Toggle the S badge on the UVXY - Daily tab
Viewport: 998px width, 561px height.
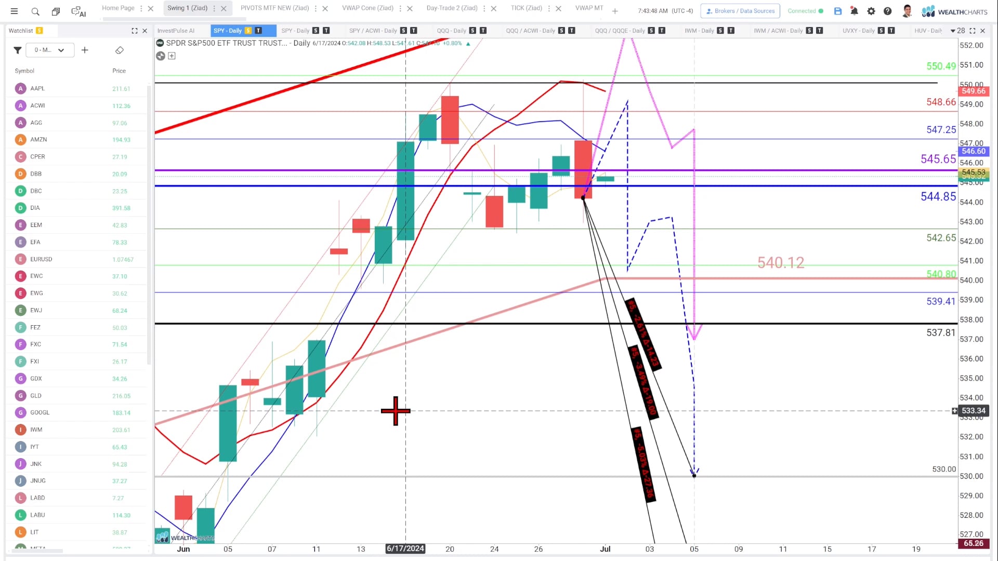point(881,31)
